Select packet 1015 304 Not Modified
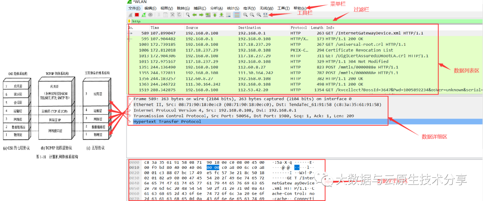Screen dimensions: 483x201 (305, 61)
